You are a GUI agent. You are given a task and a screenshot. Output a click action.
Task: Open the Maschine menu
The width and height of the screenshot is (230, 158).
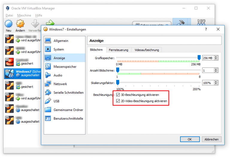pyautogui.click(x=24, y=15)
